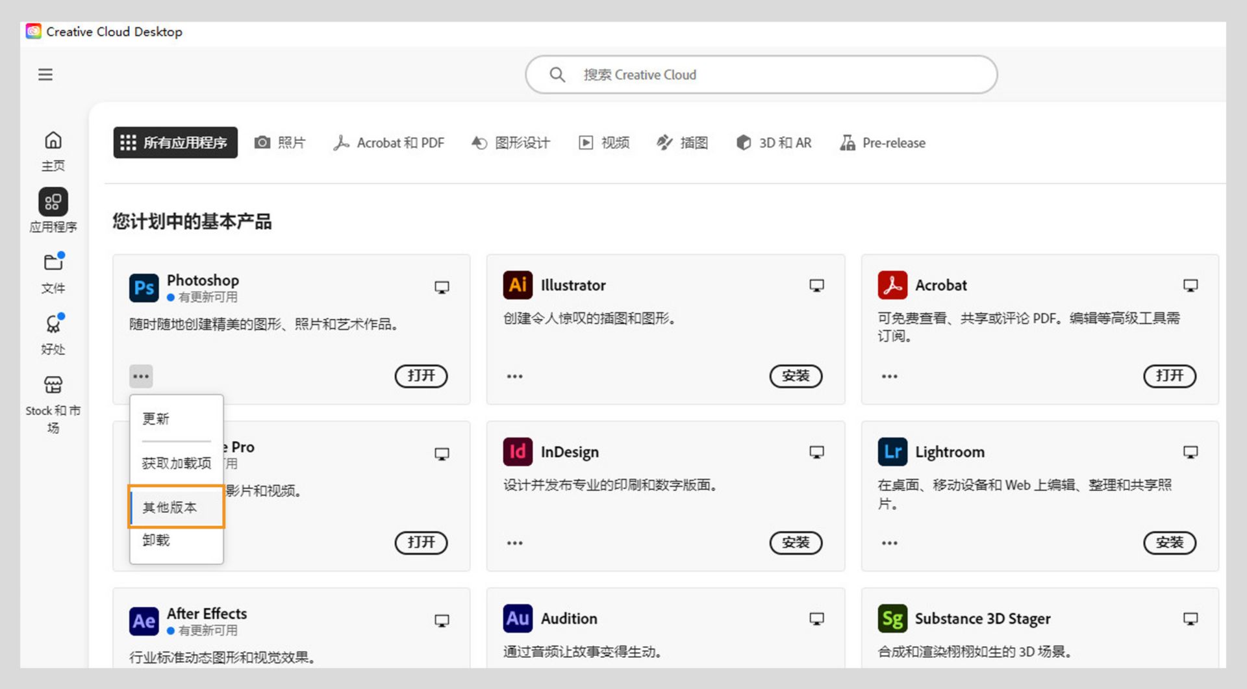Open Photoshop with its 打开 button
The height and width of the screenshot is (689, 1247).
422,376
